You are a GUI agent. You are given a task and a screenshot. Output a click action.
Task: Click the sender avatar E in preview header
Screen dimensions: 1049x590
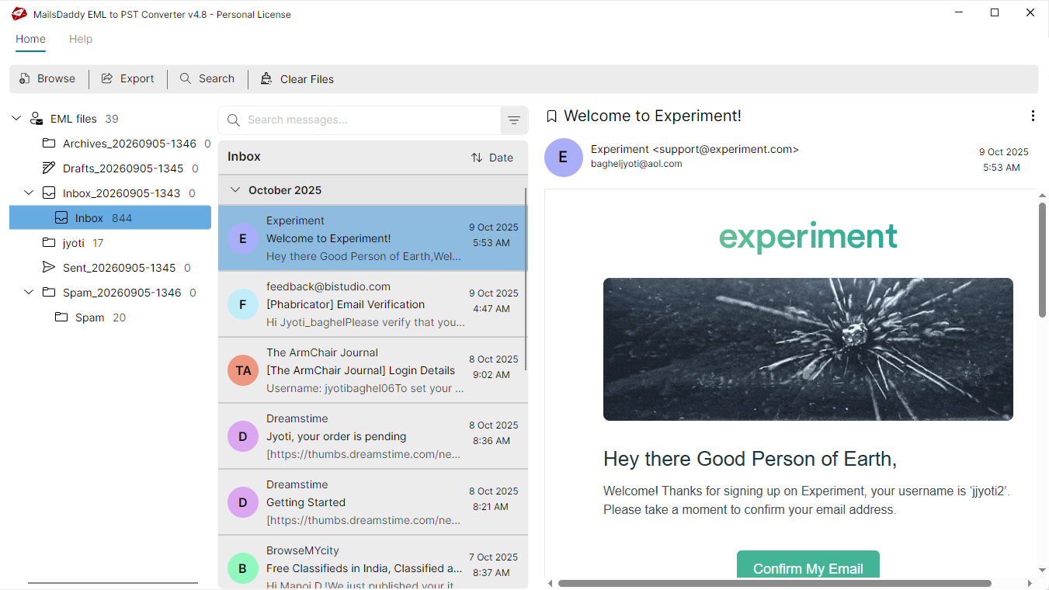[564, 158]
